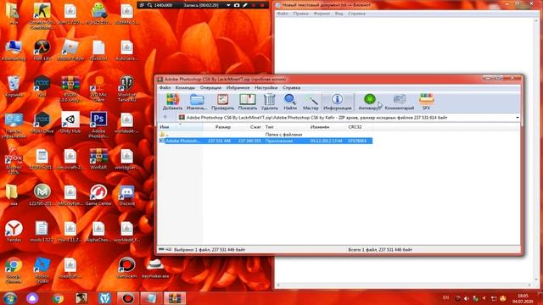The width and height of the screenshot is (543, 305).
Task: Select the World of Tanks RU shortcut
Action: point(126,88)
